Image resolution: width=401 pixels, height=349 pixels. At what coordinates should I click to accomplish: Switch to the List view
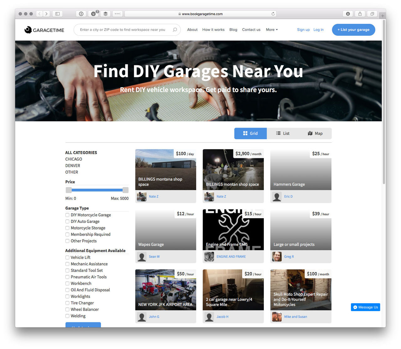point(283,133)
